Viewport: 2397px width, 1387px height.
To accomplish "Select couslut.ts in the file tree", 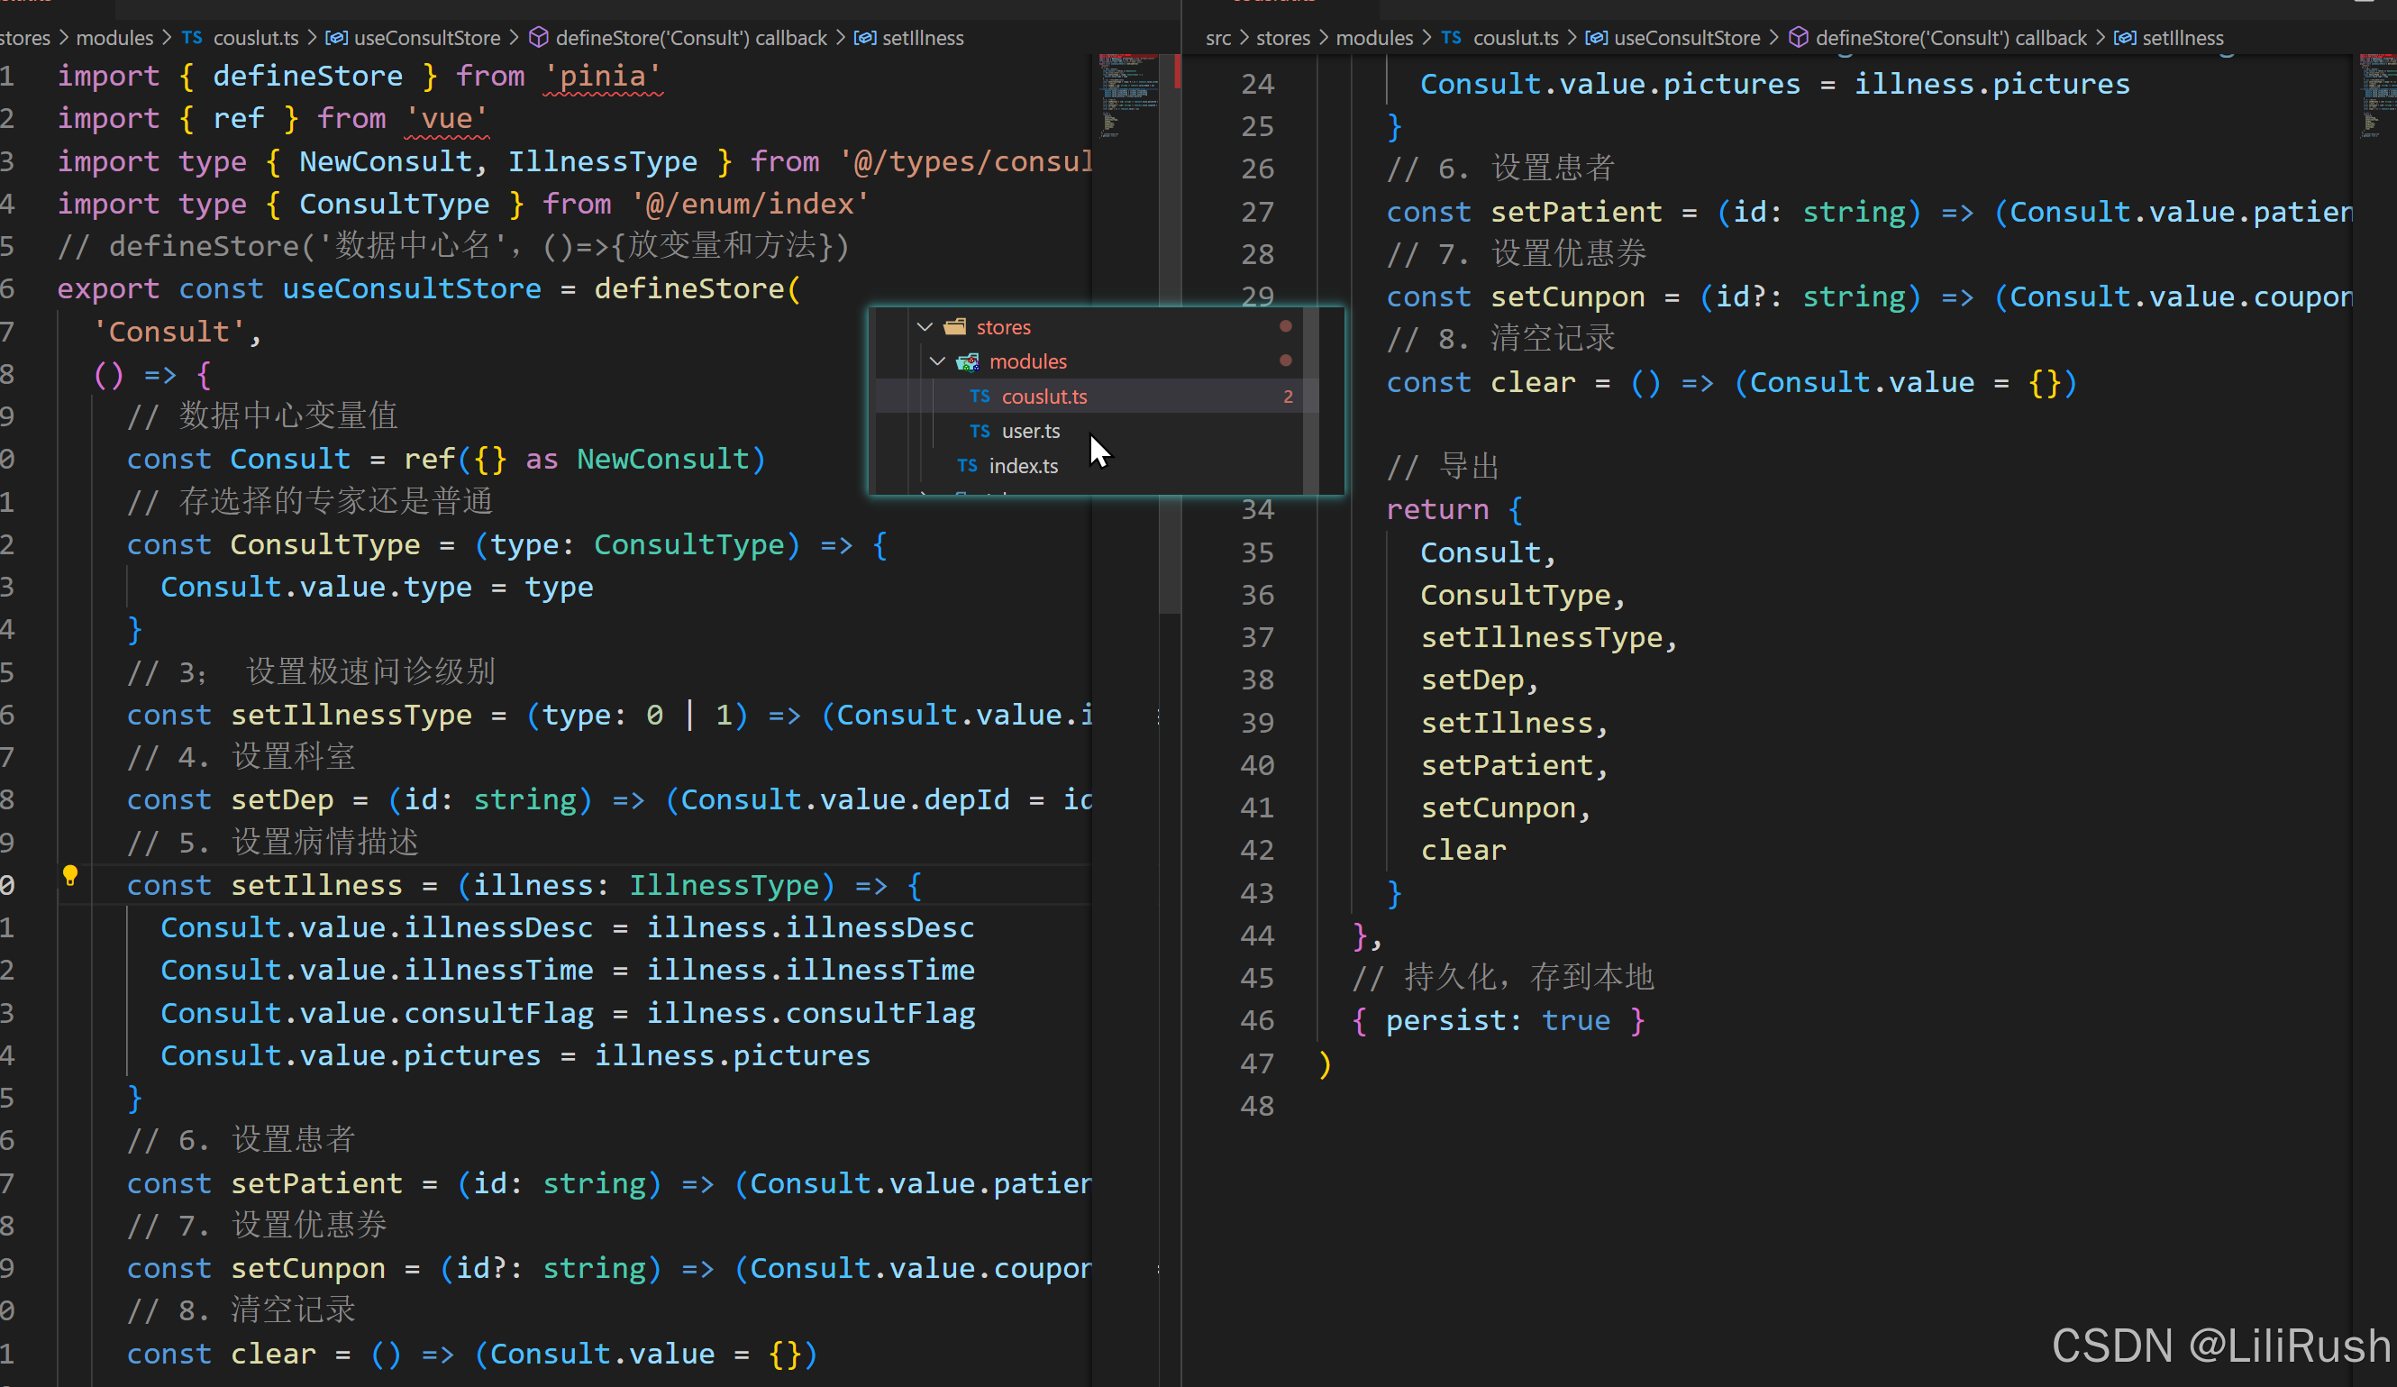I will 1044,397.
